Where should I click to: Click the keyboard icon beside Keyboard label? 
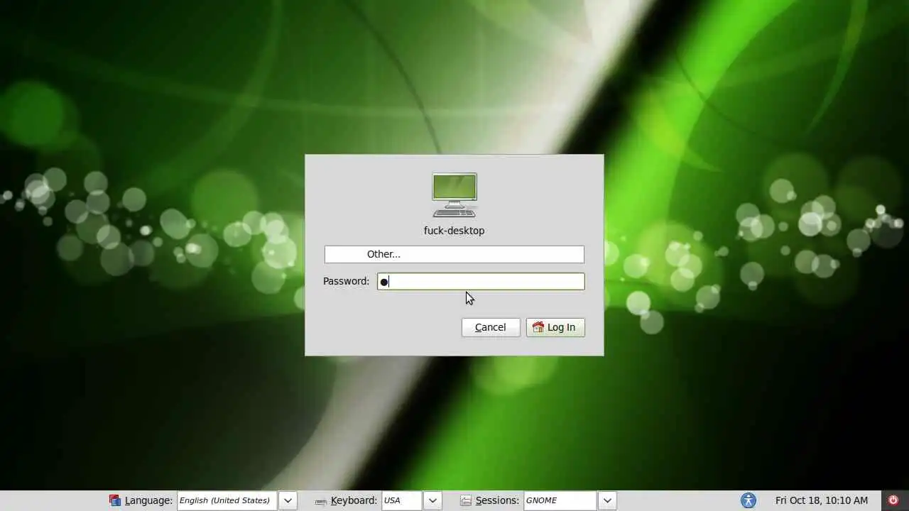[x=321, y=501]
